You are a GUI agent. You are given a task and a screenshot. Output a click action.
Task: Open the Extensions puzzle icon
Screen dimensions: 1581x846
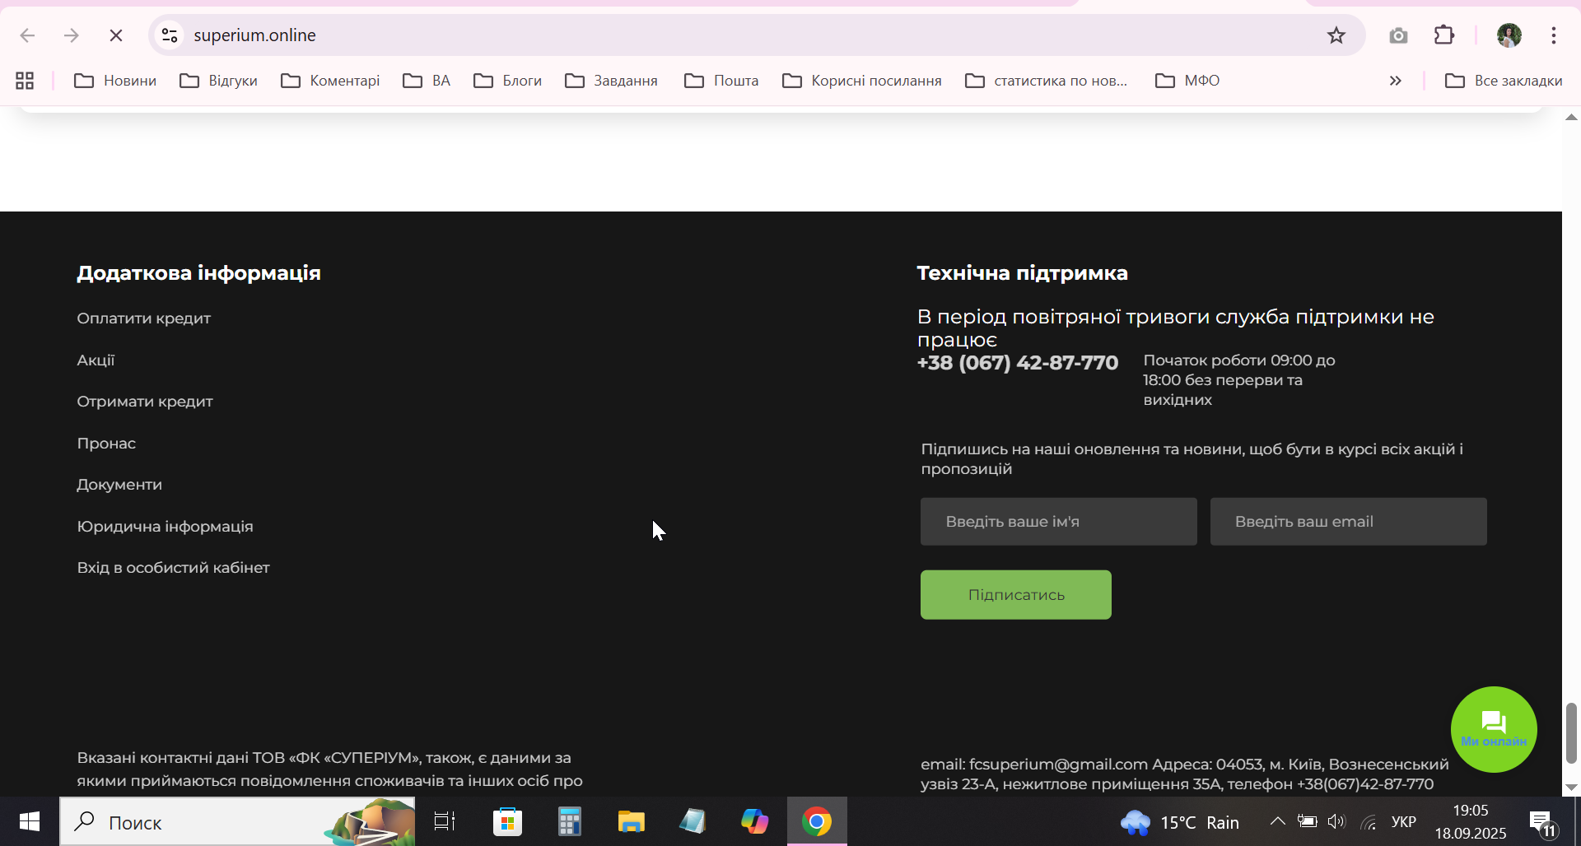click(x=1444, y=35)
